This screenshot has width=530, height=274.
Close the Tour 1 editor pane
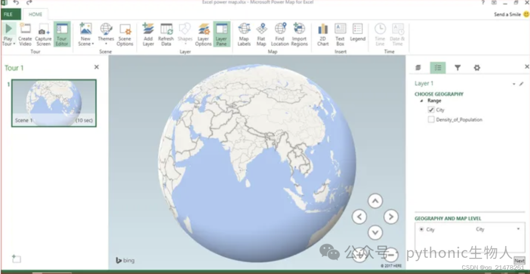coord(97,67)
